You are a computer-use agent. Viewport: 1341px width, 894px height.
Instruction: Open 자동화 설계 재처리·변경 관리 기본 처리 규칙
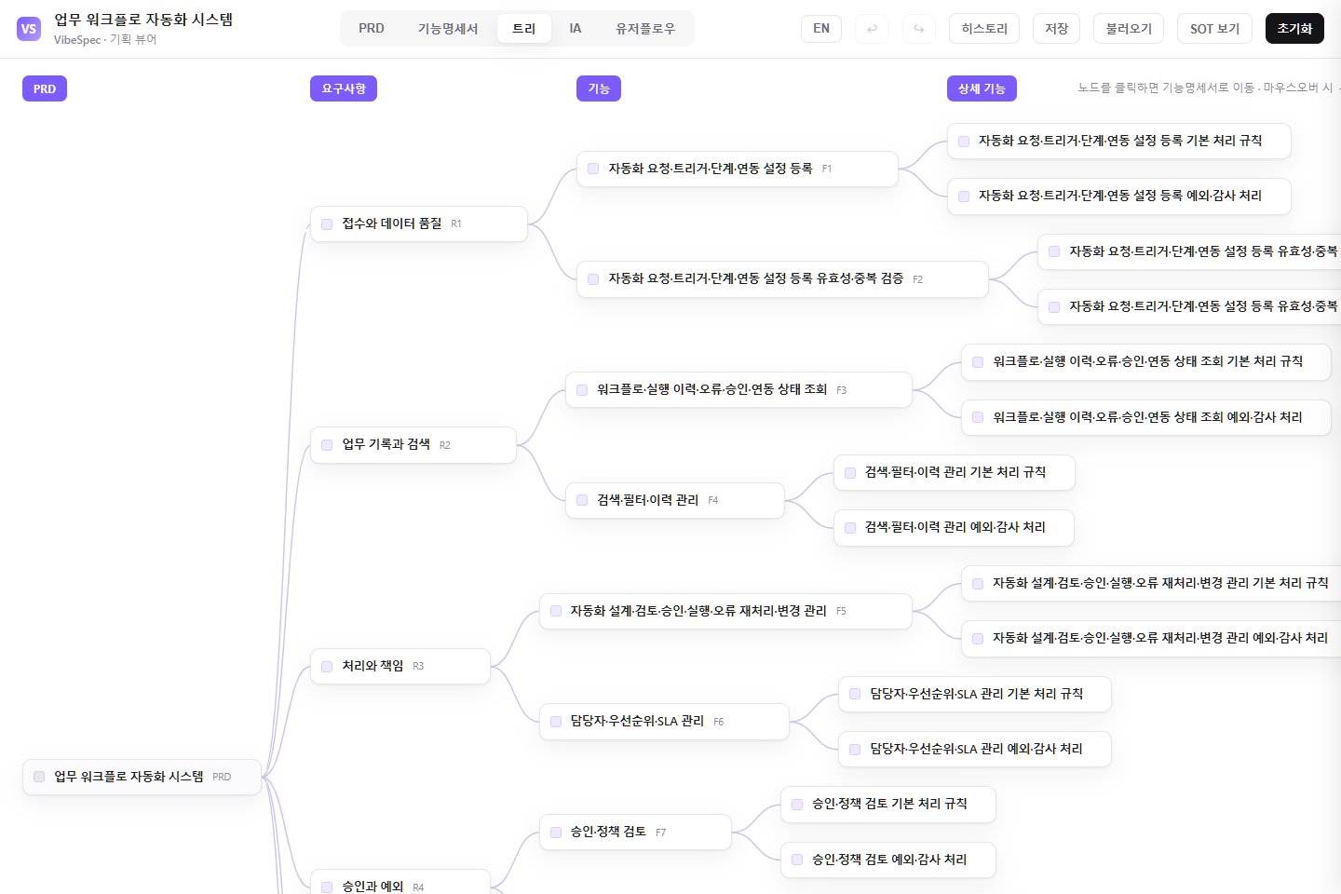1151,583
